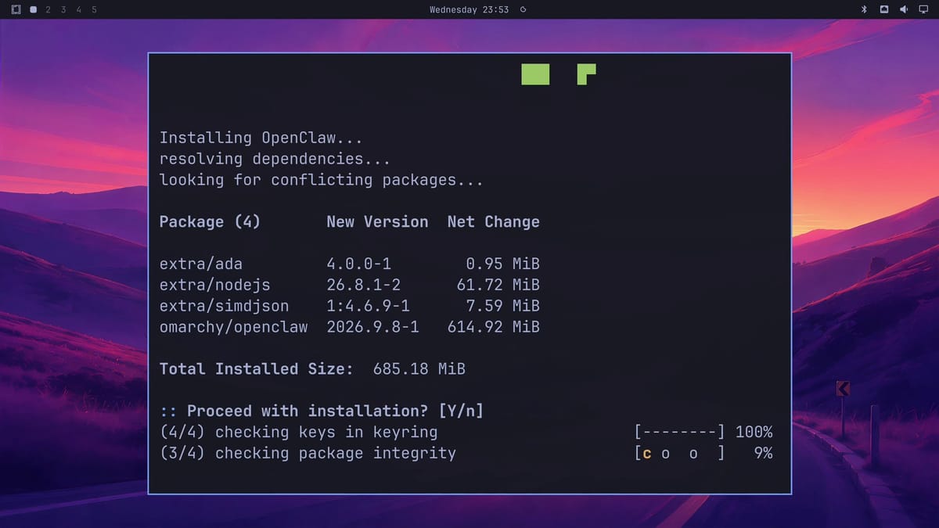Click the monitor icon in top bar
Viewport: 939px width, 528px height.
[x=922, y=9]
